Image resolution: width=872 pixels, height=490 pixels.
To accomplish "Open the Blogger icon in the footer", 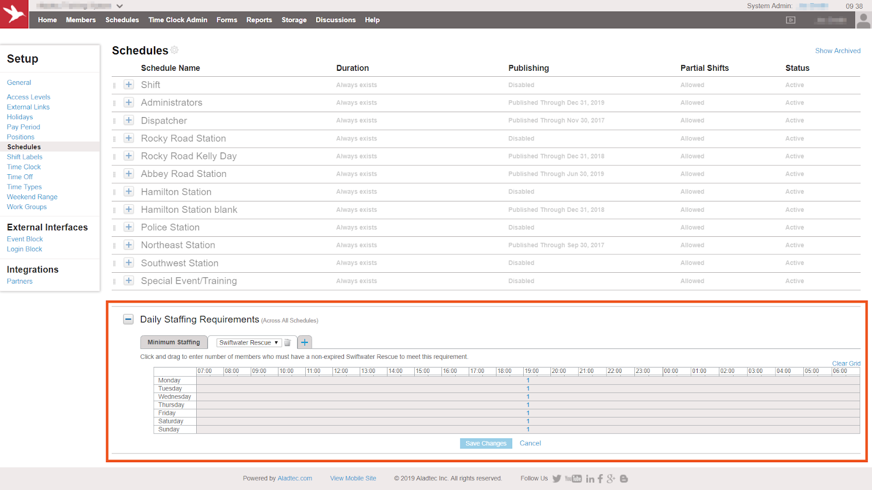I will pyautogui.click(x=624, y=479).
